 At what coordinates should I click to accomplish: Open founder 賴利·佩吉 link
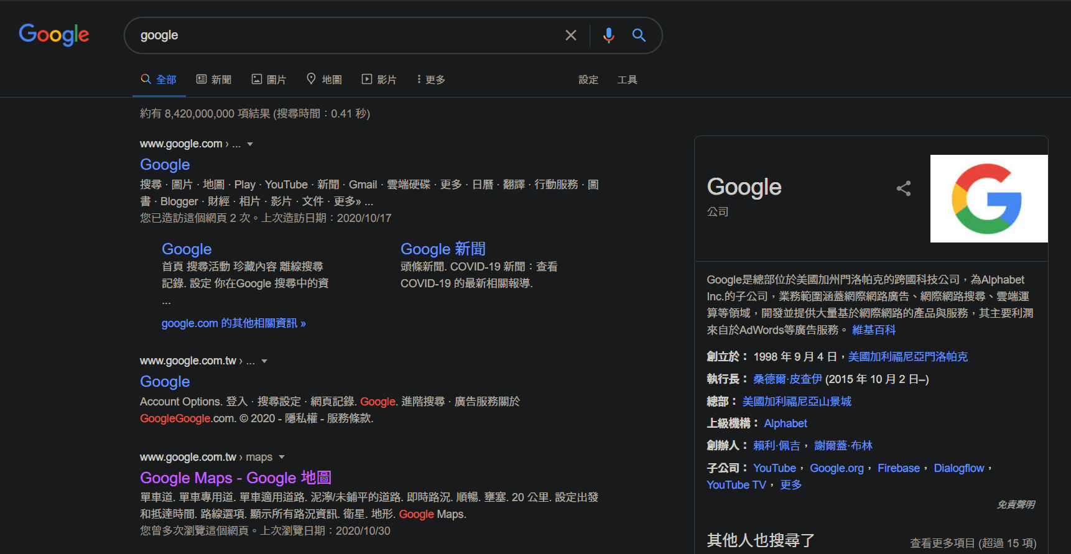tap(777, 446)
